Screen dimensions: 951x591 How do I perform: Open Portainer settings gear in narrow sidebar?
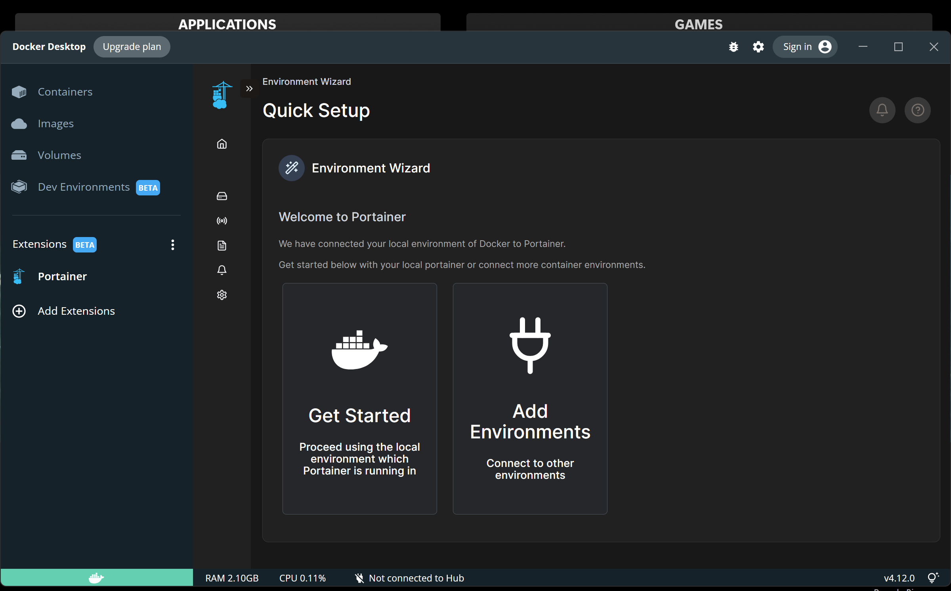pos(222,295)
